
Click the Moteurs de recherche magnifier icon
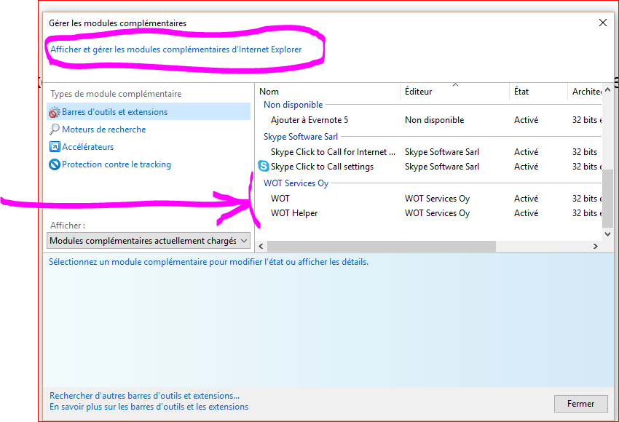tap(54, 130)
